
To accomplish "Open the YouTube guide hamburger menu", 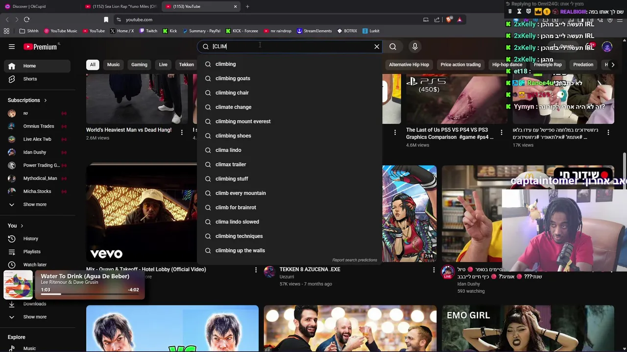I will tap(12, 46).
